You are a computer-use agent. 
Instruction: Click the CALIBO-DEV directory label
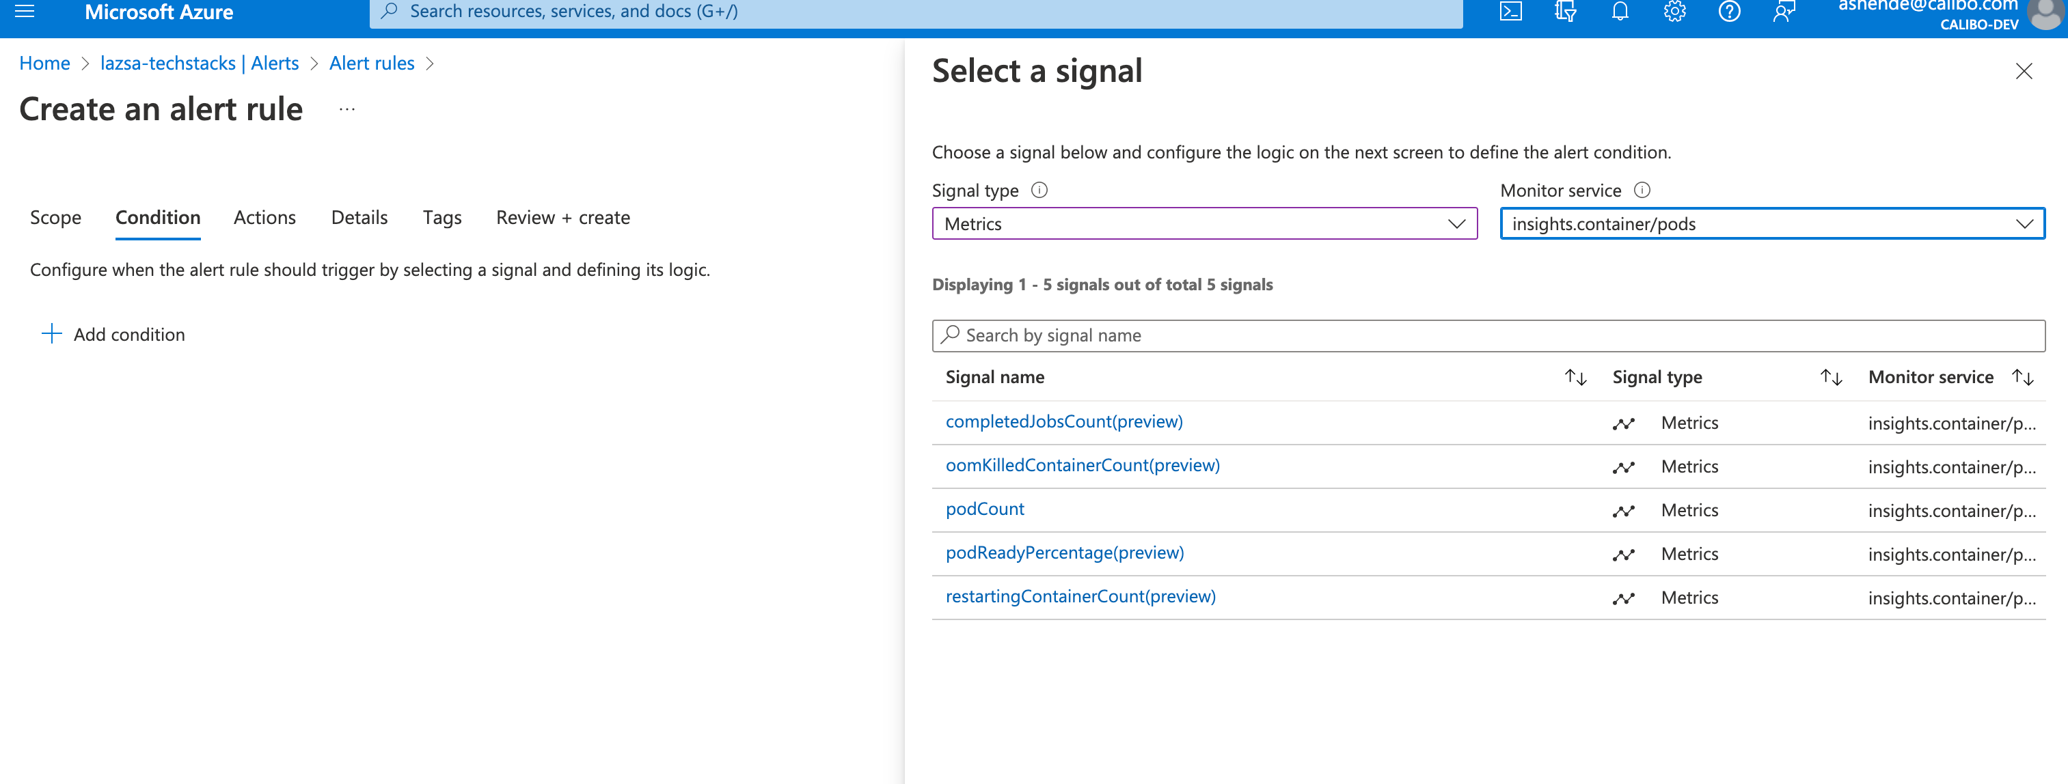(x=1979, y=24)
